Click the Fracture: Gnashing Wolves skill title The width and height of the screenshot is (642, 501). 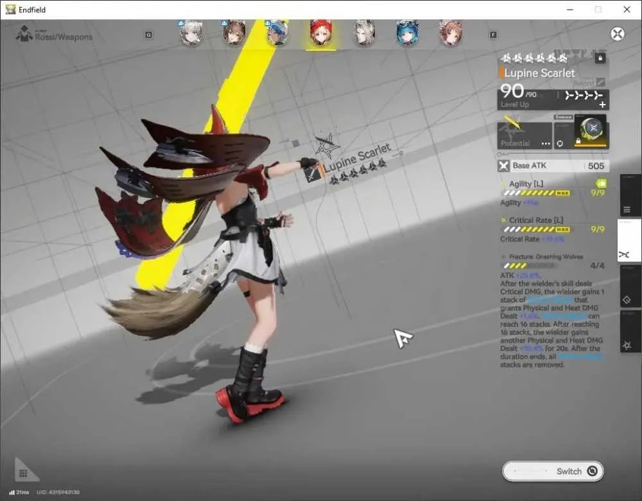(x=546, y=257)
